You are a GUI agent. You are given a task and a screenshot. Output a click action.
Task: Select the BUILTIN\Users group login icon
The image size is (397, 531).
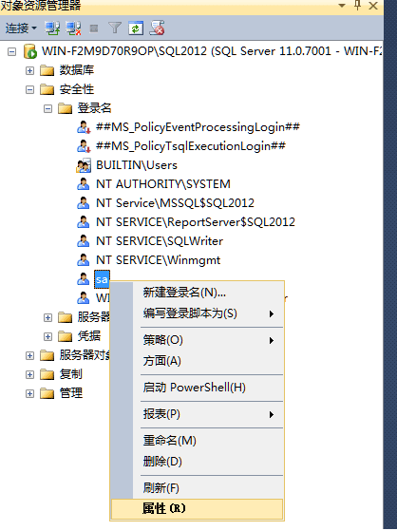tap(84, 165)
